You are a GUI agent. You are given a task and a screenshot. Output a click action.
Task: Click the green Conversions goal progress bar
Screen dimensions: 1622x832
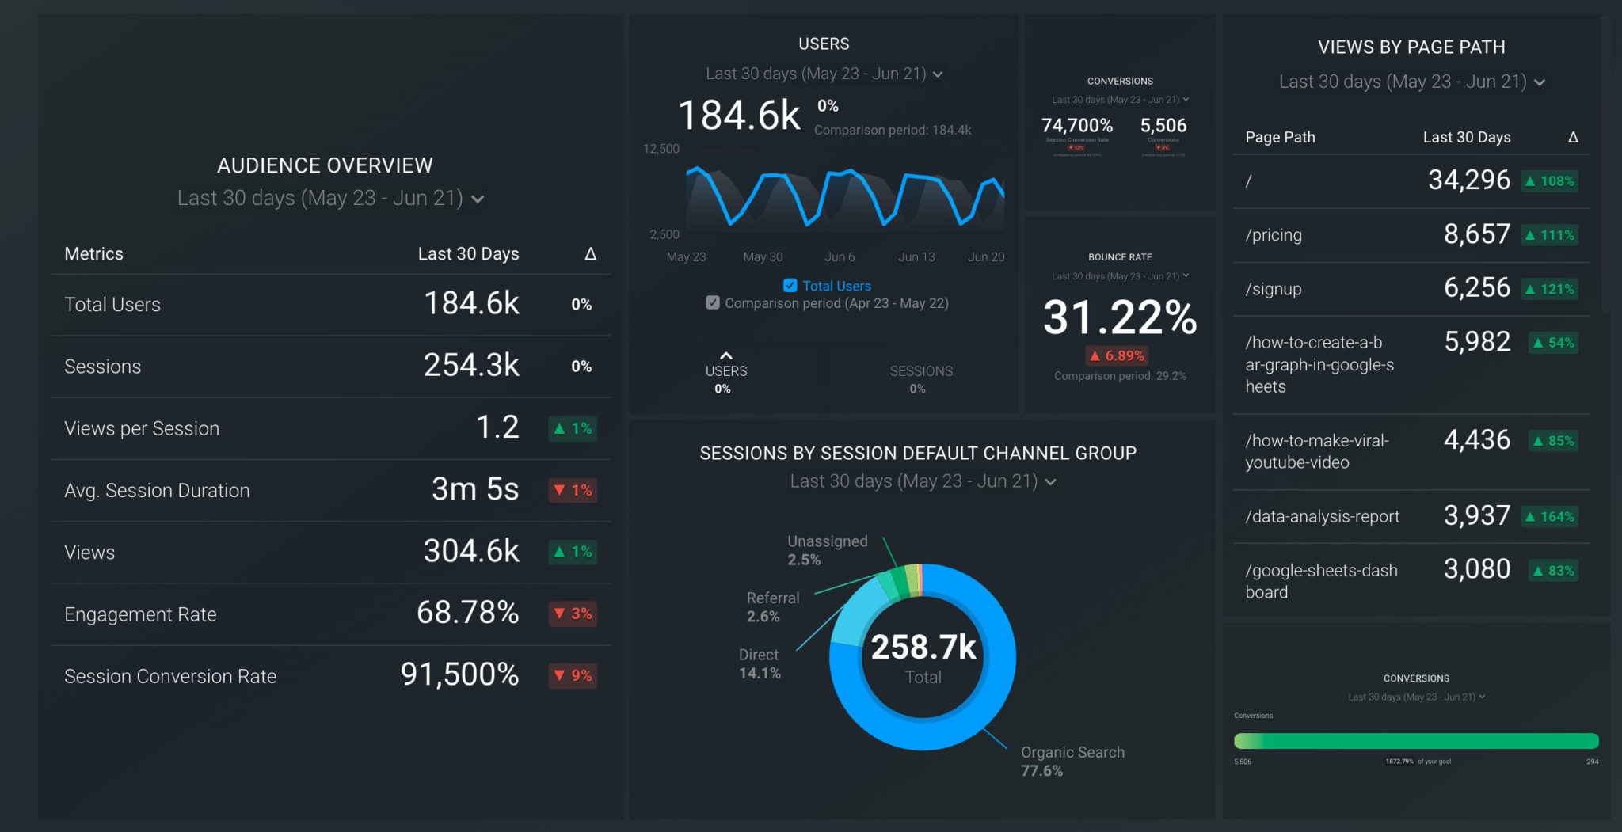pos(1415,741)
